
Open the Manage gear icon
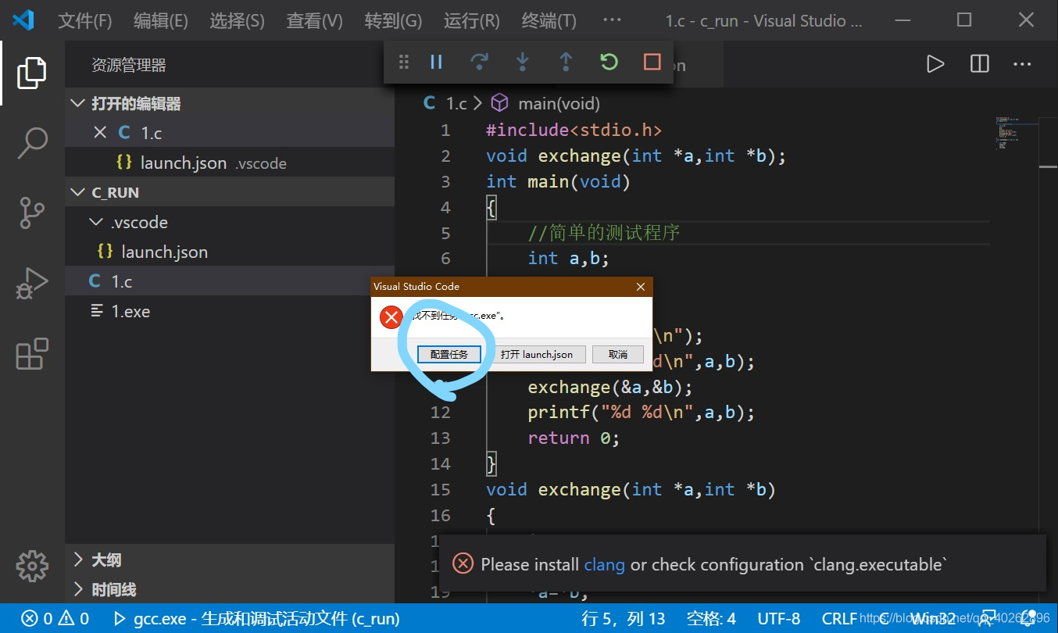tap(32, 566)
